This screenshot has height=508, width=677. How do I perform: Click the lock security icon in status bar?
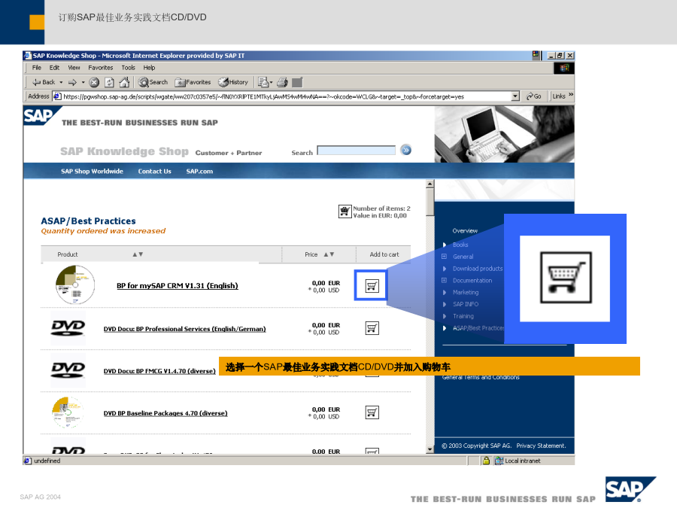486,461
